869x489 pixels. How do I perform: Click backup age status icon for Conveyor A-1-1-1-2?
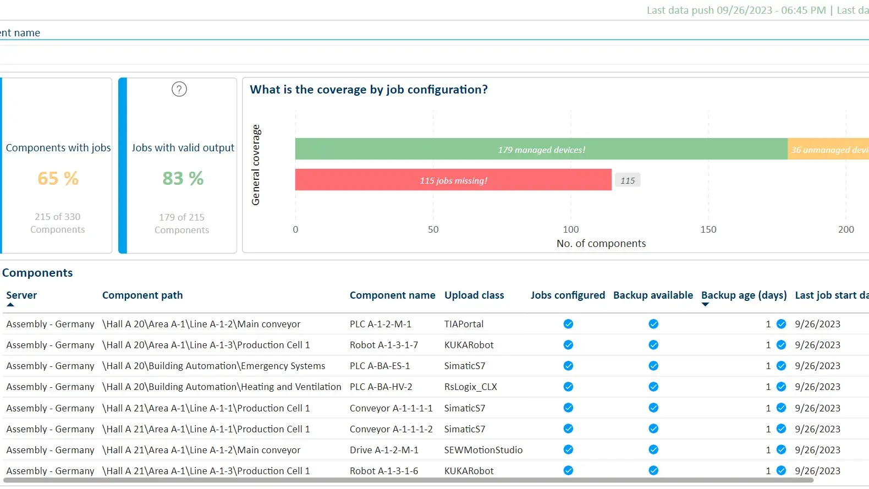781,428
